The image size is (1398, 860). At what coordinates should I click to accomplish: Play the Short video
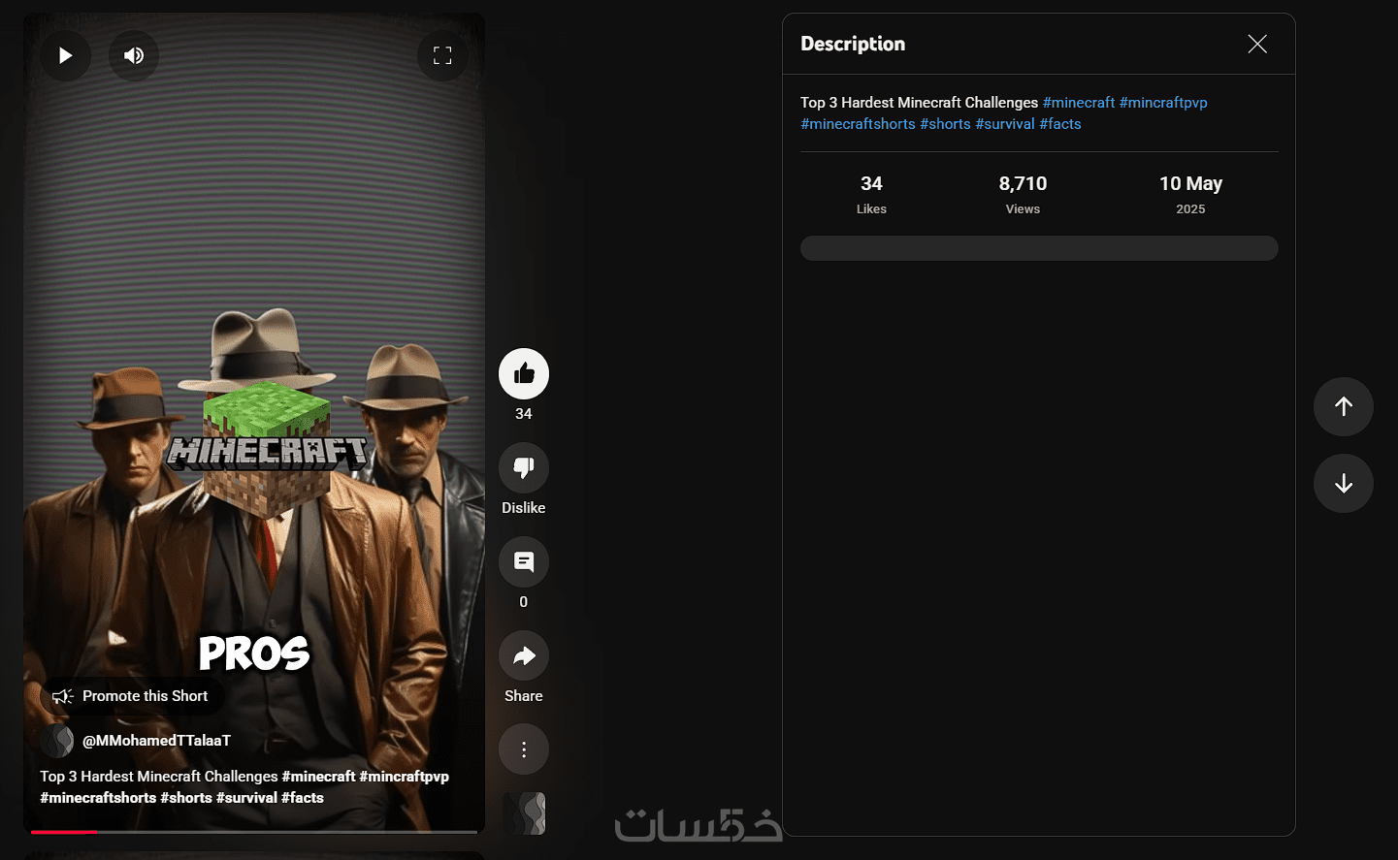coord(66,55)
